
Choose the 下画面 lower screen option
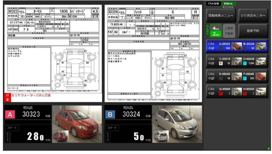tap(229, 34)
